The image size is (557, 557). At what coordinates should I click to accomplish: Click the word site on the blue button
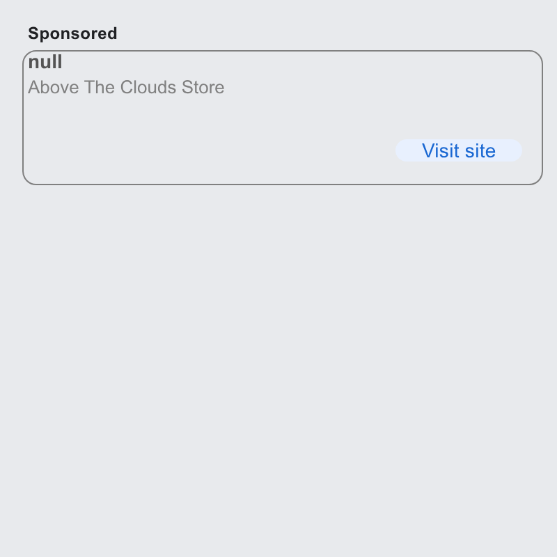coord(480,150)
